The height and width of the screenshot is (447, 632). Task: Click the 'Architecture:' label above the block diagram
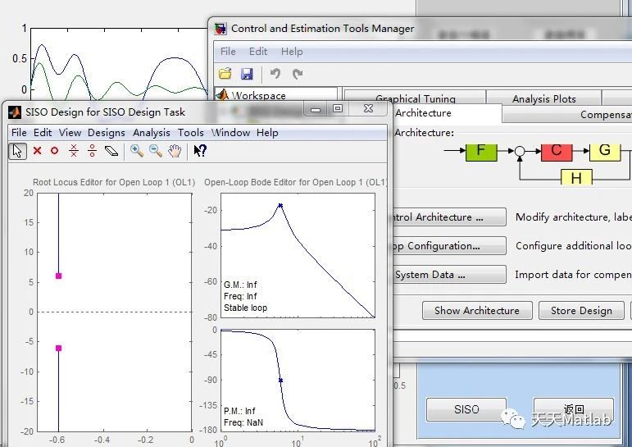click(x=425, y=133)
